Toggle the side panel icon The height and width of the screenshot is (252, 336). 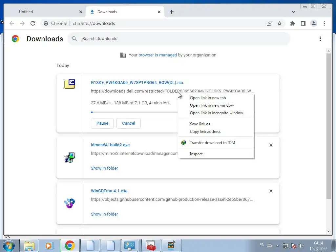(x=303, y=23)
